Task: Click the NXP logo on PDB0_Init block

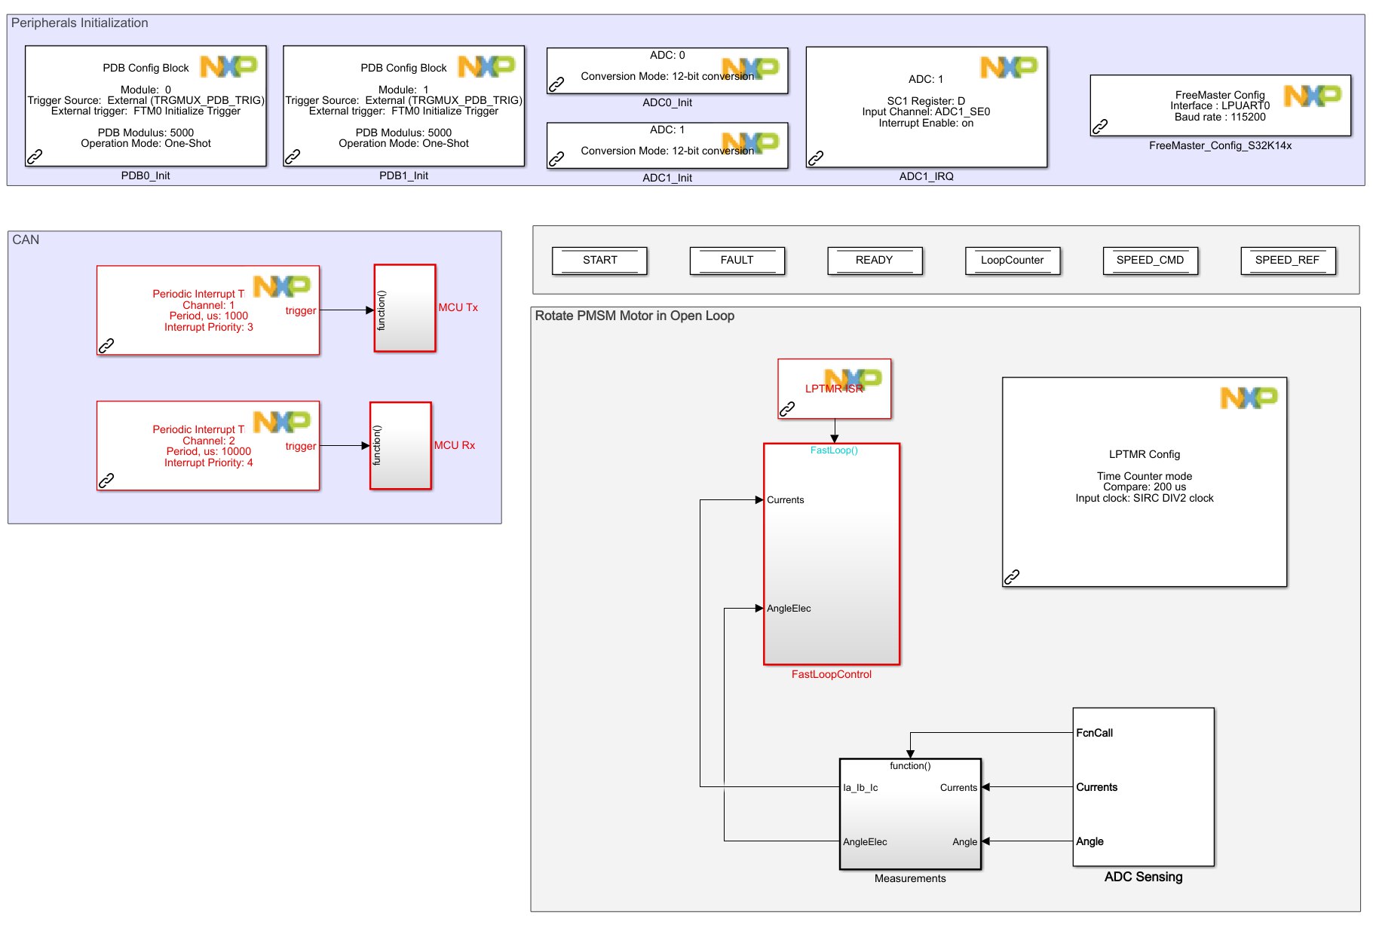Action: click(x=230, y=66)
